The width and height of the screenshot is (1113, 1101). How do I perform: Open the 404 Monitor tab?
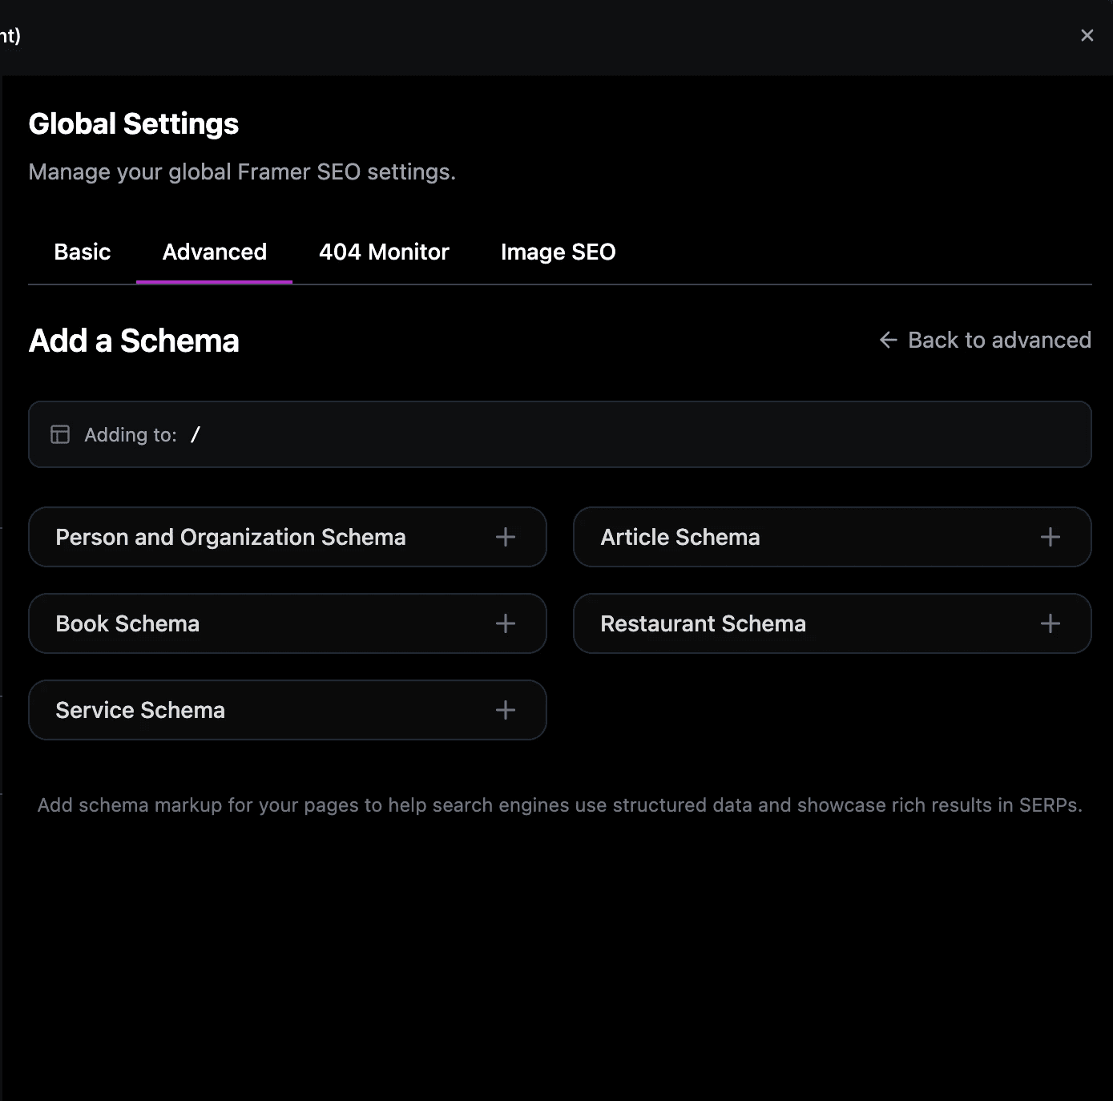tap(384, 252)
